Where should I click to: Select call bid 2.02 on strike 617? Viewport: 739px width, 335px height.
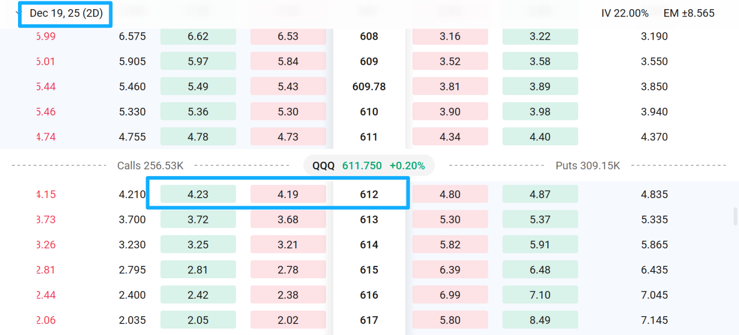point(288,320)
